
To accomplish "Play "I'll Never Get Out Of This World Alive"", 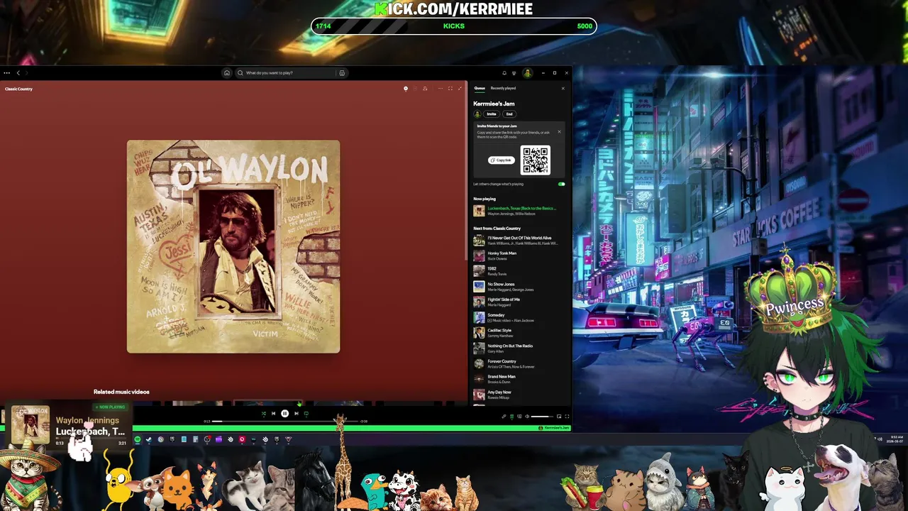I will click(520, 241).
